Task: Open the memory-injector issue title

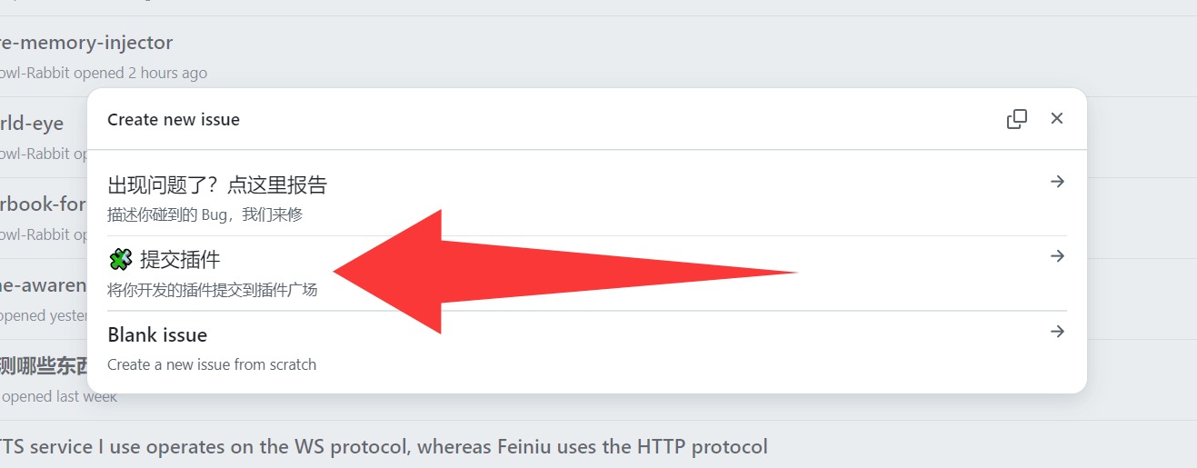Action: click(x=86, y=42)
